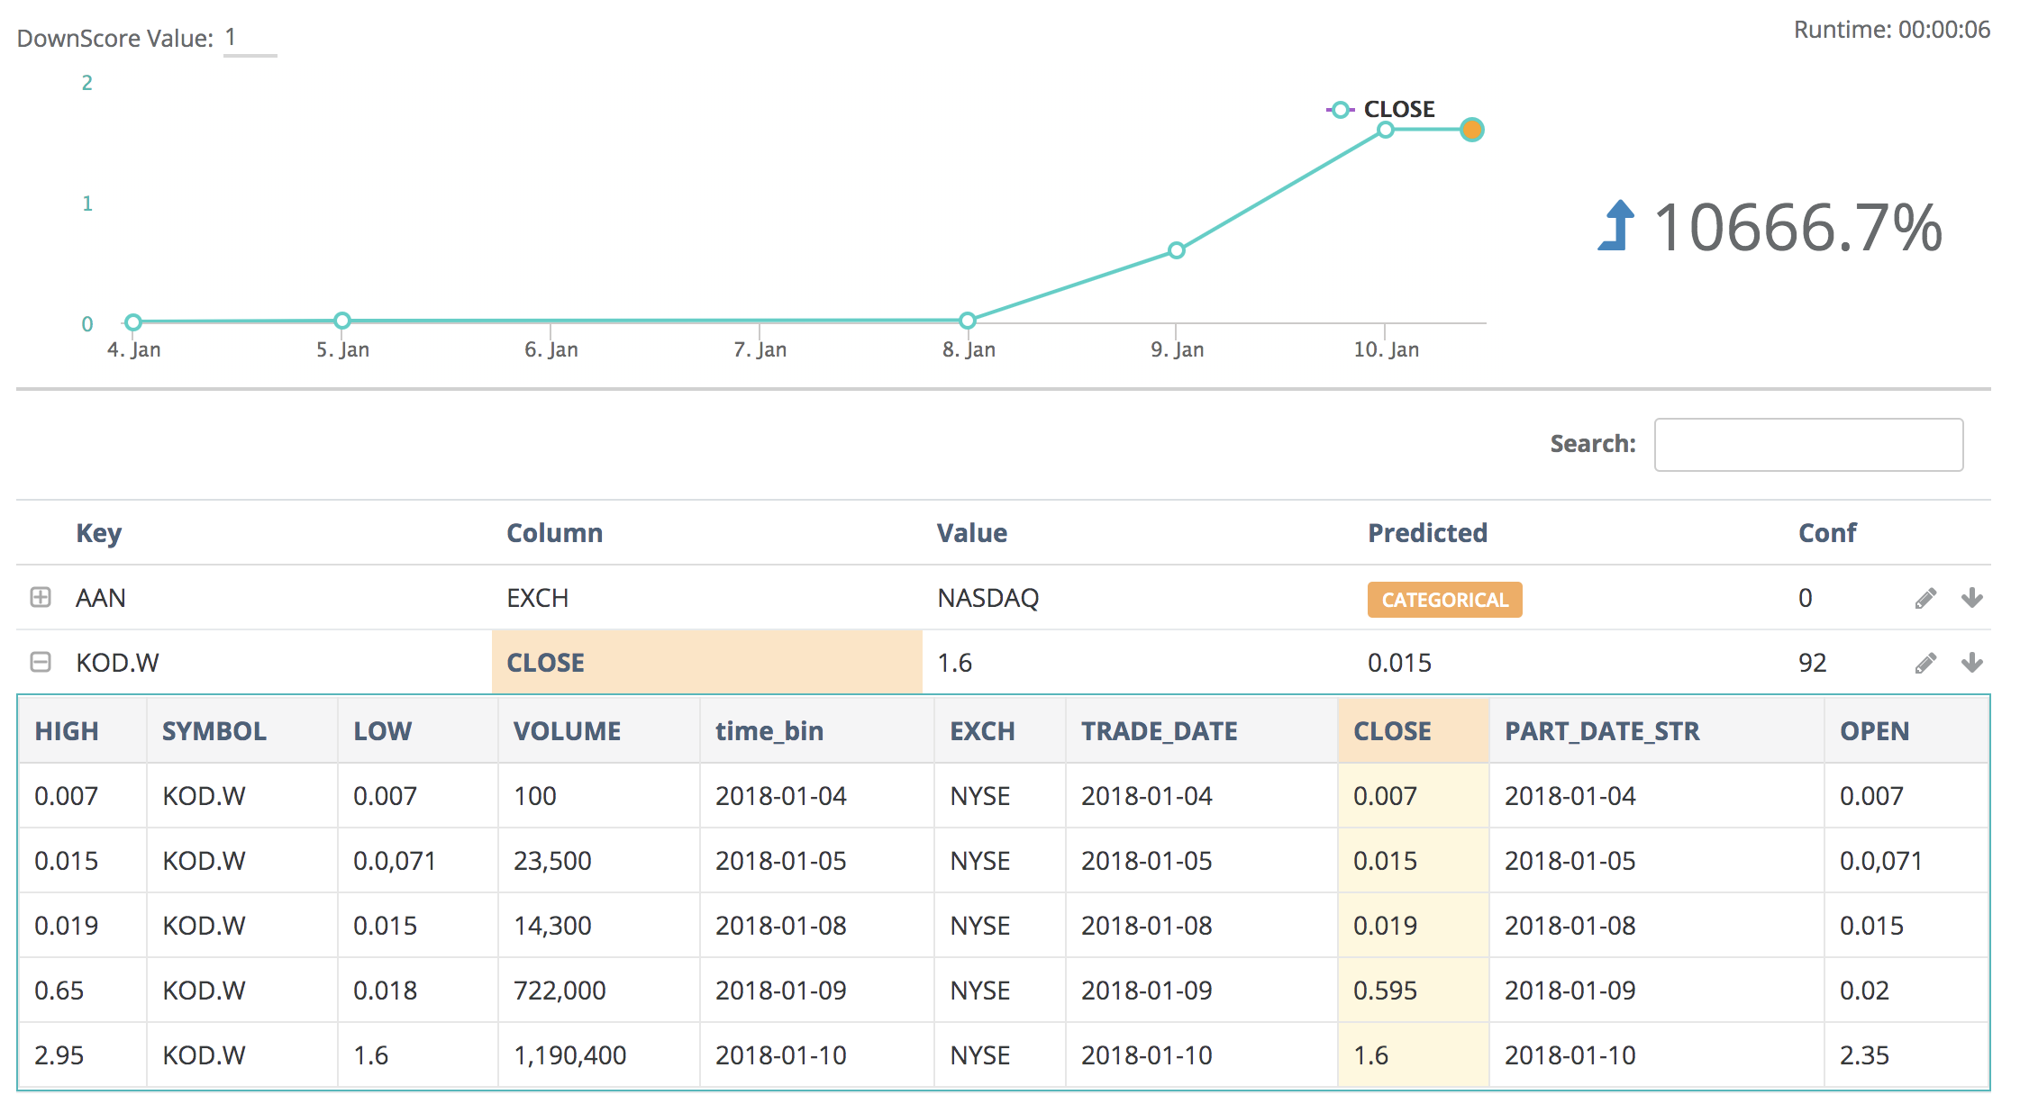Viewport: 2020px width, 1104px height.
Task: Sort by Conf column header
Action: 1826,532
